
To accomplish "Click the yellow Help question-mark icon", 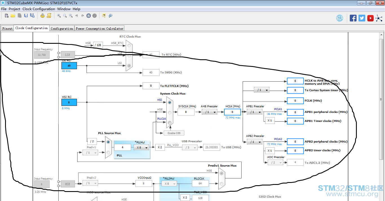I will (104, 16).
